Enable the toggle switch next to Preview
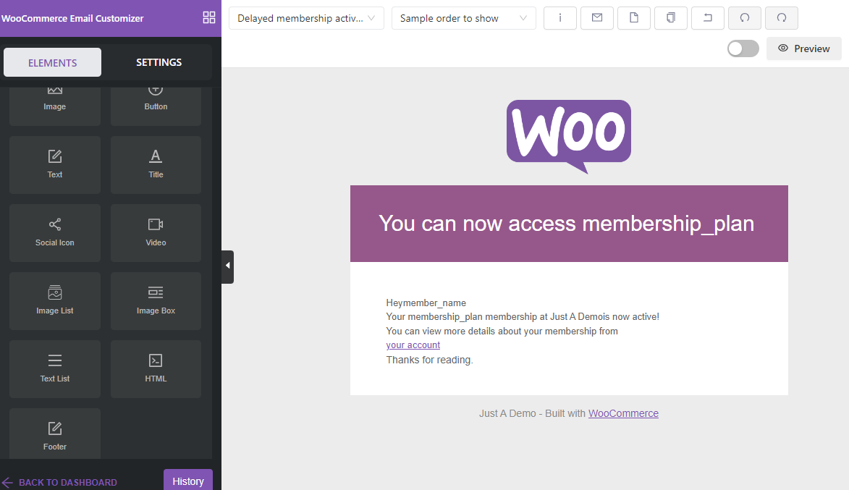 click(743, 48)
